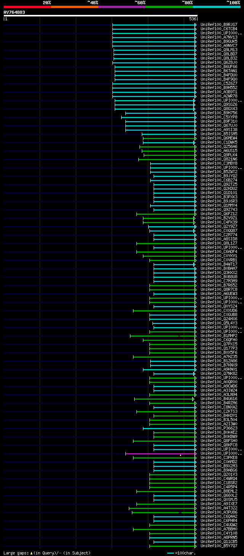Image resolution: width=244 pixels, height=556 pixels.
Task: Click the UniRef100_C4FK39 label
Action: point(219,222)
